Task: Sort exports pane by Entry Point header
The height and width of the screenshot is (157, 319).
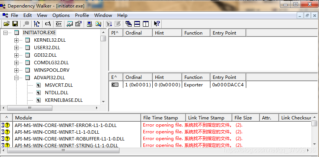Action: coord(228,77)
